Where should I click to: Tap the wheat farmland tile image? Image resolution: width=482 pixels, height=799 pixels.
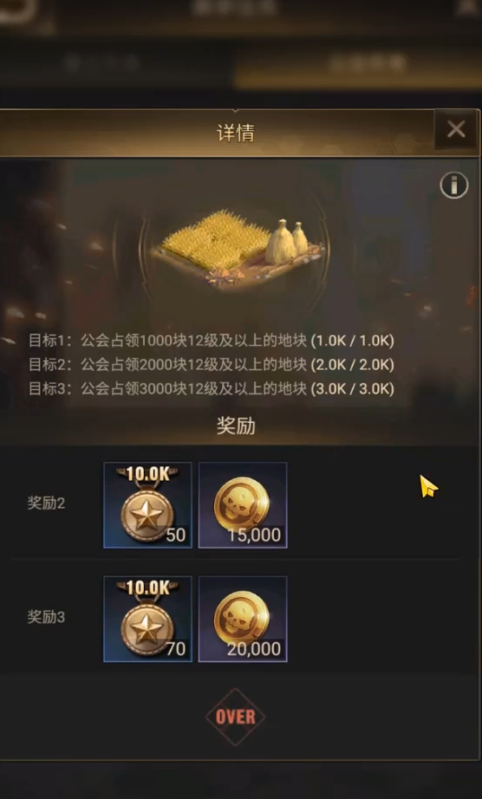coord(239,248)
